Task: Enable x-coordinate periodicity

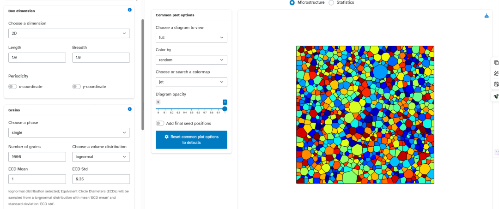Action: coord(13,86)
